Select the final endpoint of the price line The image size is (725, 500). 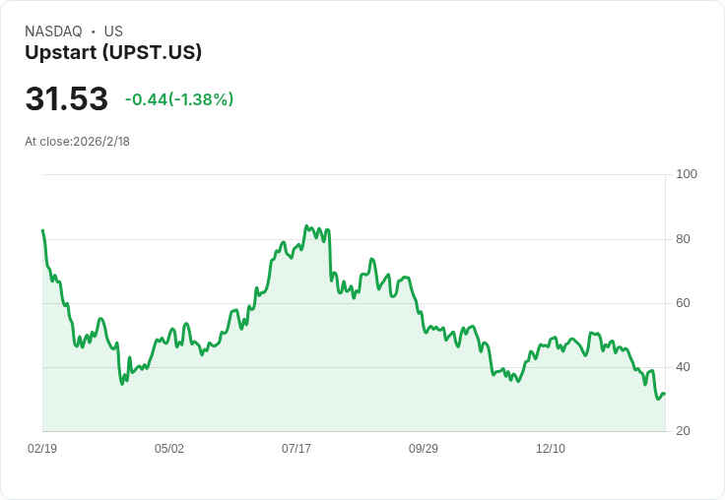point(665,394)
